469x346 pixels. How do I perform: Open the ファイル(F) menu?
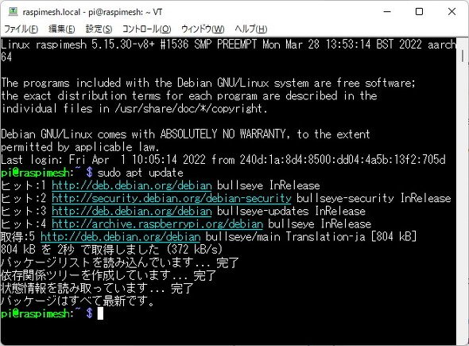21,29
